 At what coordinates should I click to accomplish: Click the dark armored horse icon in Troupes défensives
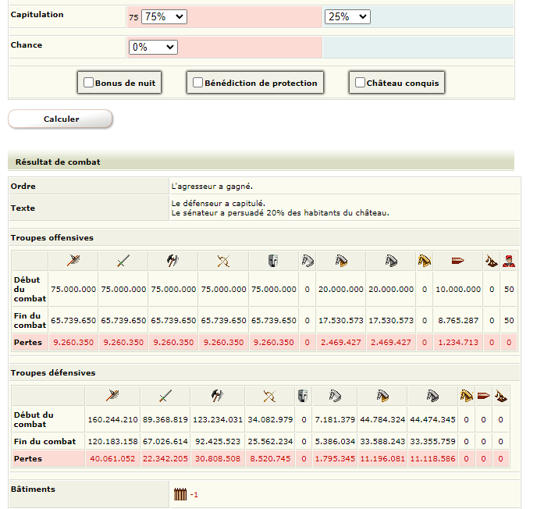pyautogui.click(x=432, y=396)
